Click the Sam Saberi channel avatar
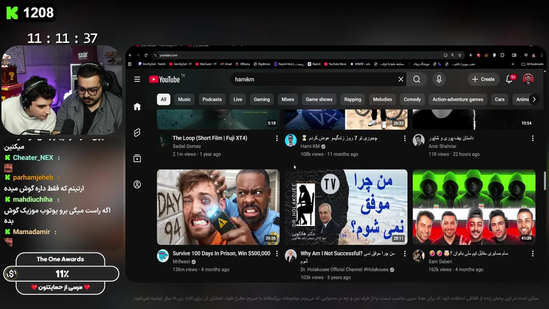 (x=419, y=256)
